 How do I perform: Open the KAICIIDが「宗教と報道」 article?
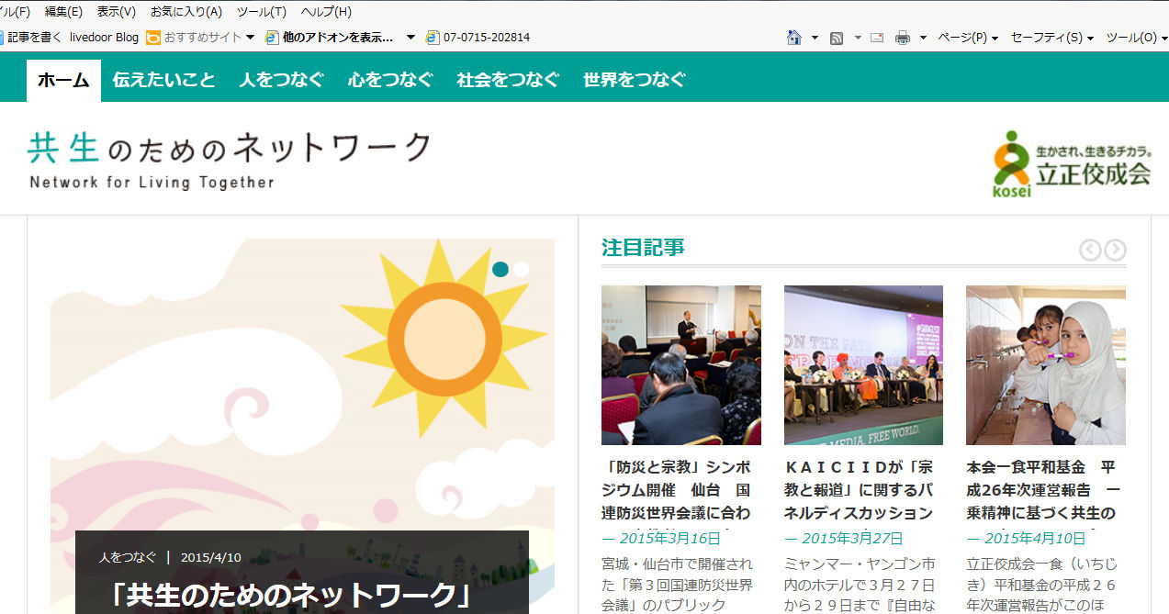[859, 490]
